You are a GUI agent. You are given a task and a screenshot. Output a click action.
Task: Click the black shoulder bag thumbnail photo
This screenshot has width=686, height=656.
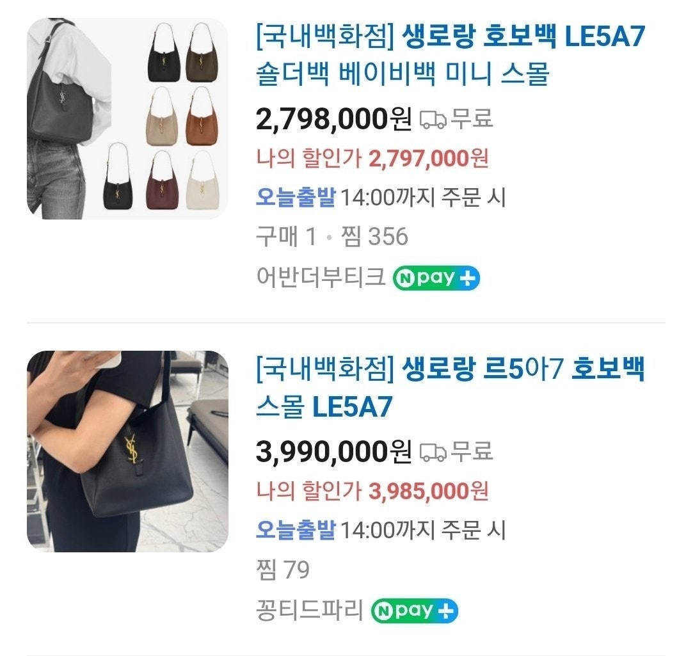point(128,451)
